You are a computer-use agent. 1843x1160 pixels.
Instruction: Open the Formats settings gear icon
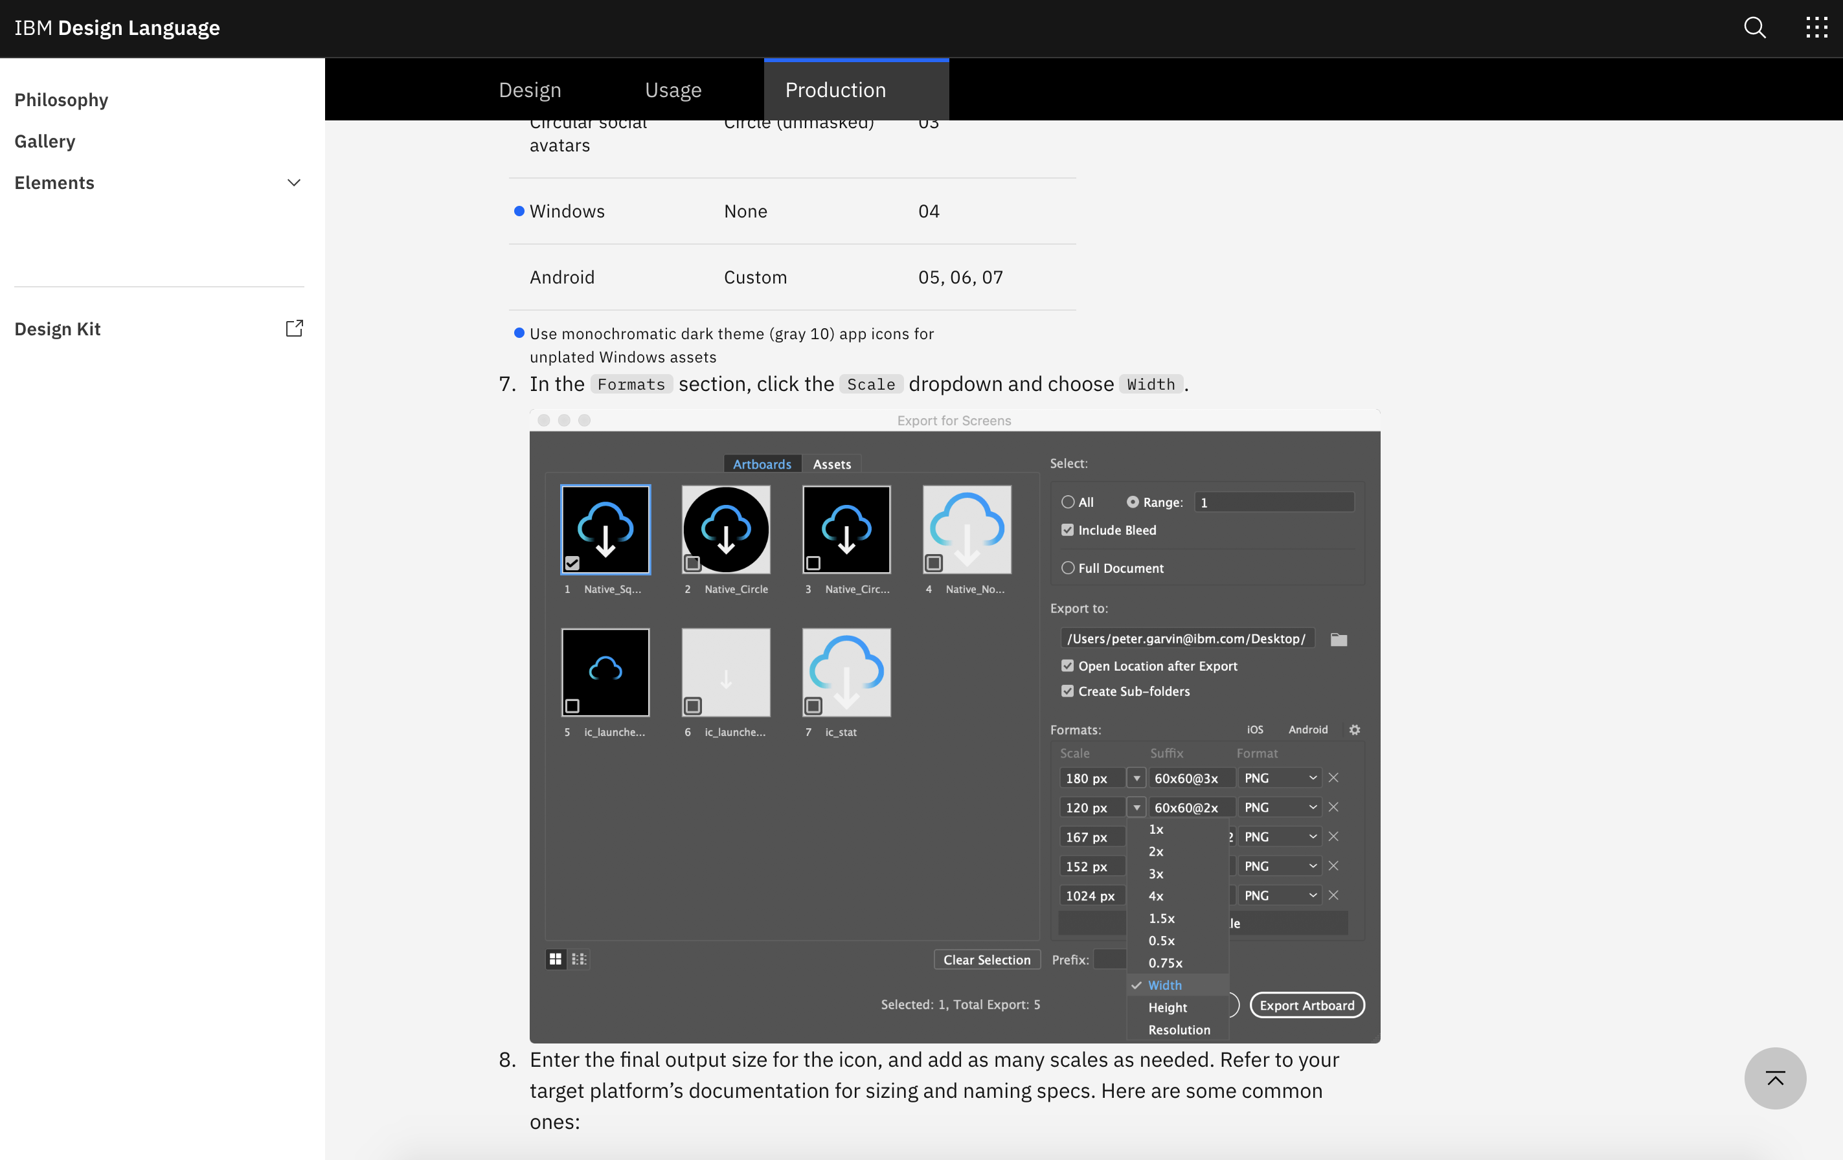[1355, 730]
